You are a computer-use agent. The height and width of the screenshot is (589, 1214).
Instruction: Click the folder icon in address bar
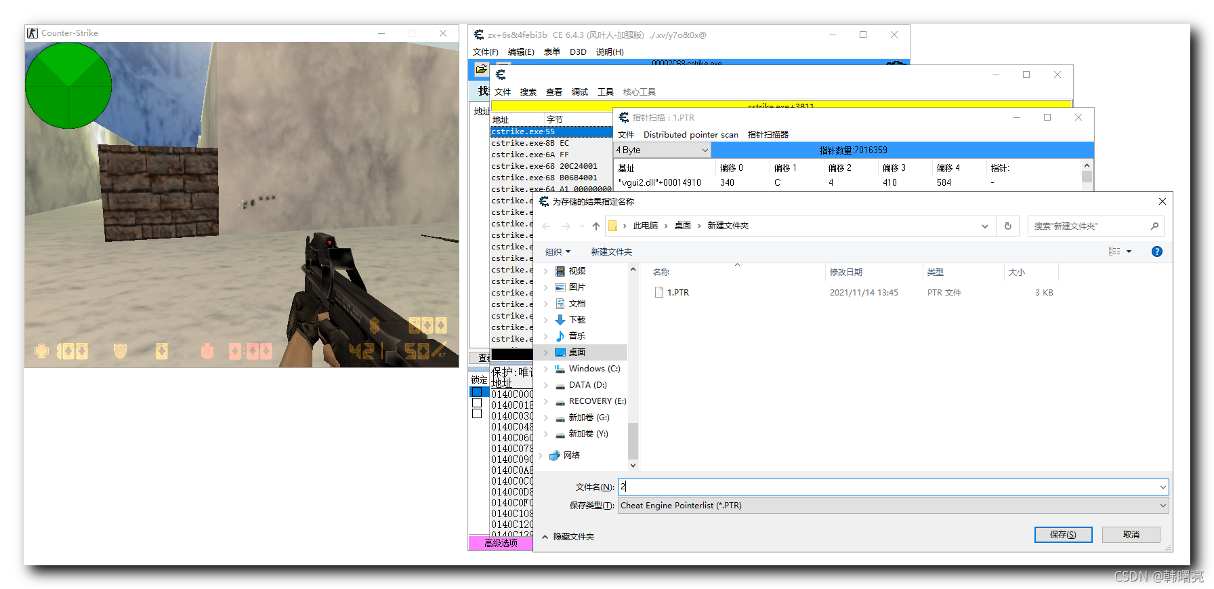click(612, 226)
